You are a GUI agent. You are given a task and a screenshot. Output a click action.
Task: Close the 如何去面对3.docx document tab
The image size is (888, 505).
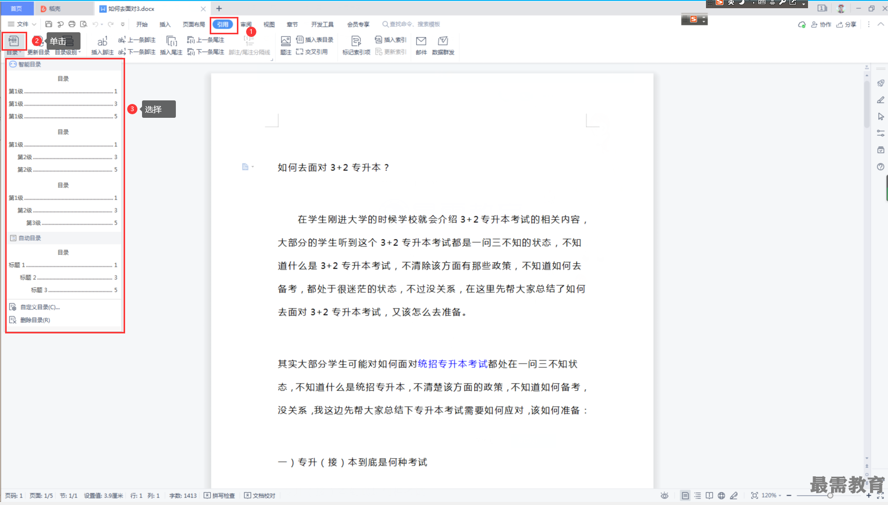(x=203, y=9)
